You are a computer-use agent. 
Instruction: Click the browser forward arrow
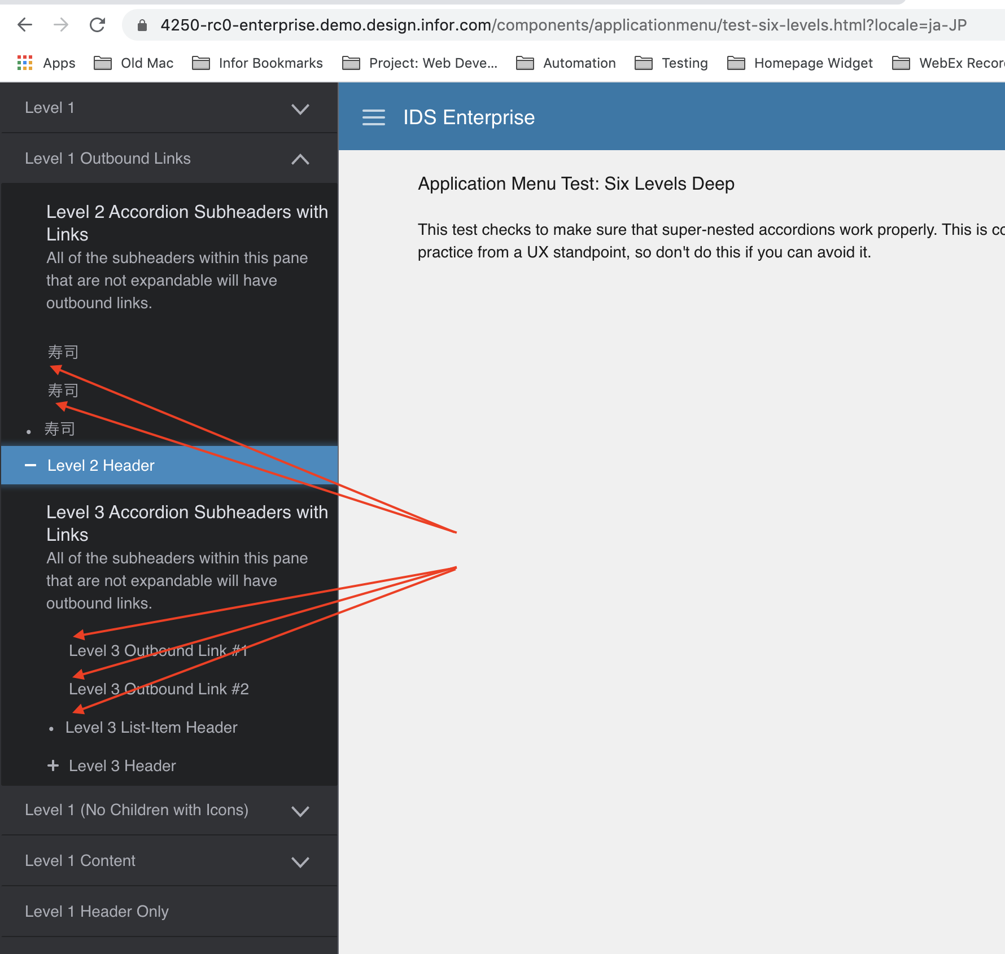[x=61, y=25]
